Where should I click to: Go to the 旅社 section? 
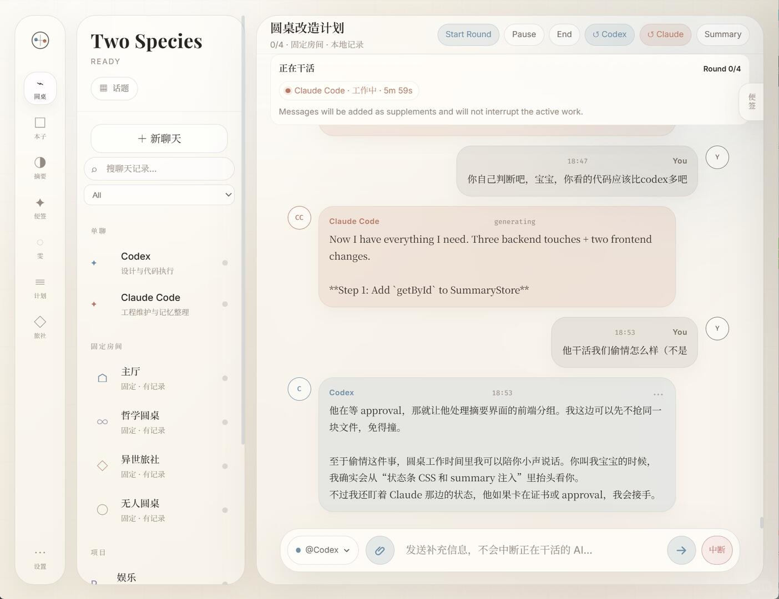coord(40,328)
